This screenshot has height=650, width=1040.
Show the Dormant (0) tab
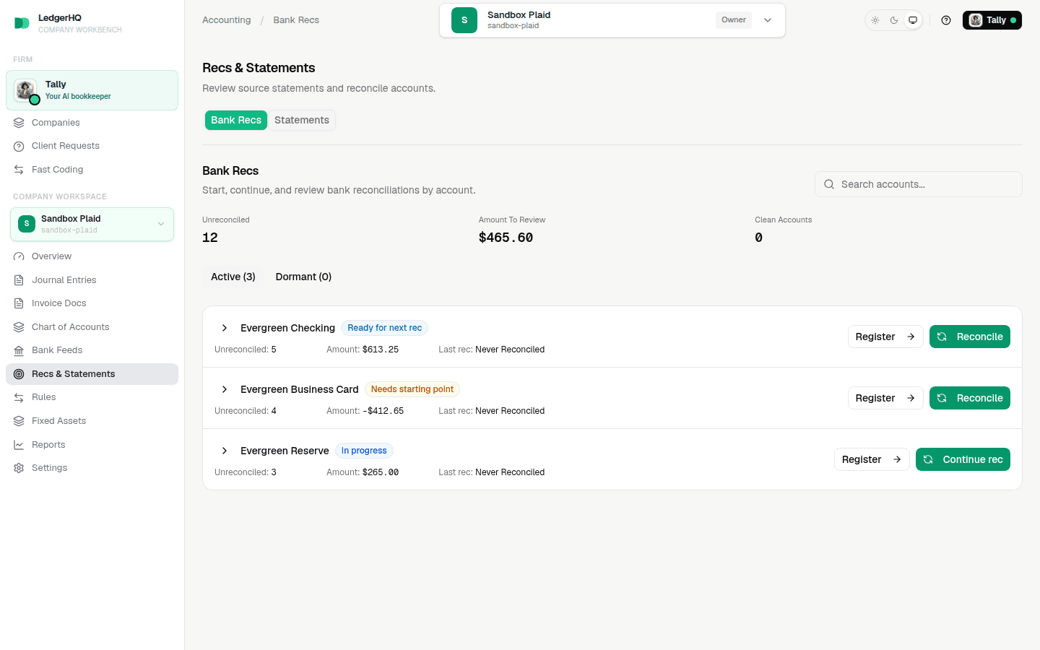[303, 277]
